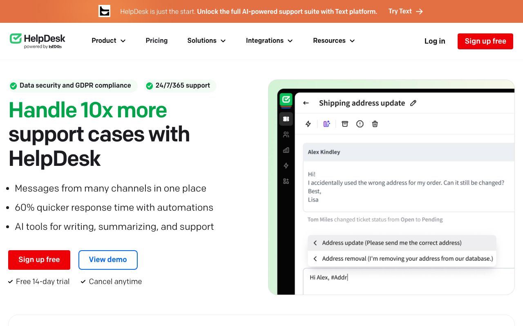
Task: Click the Log in link
Action: coord(435,41)
